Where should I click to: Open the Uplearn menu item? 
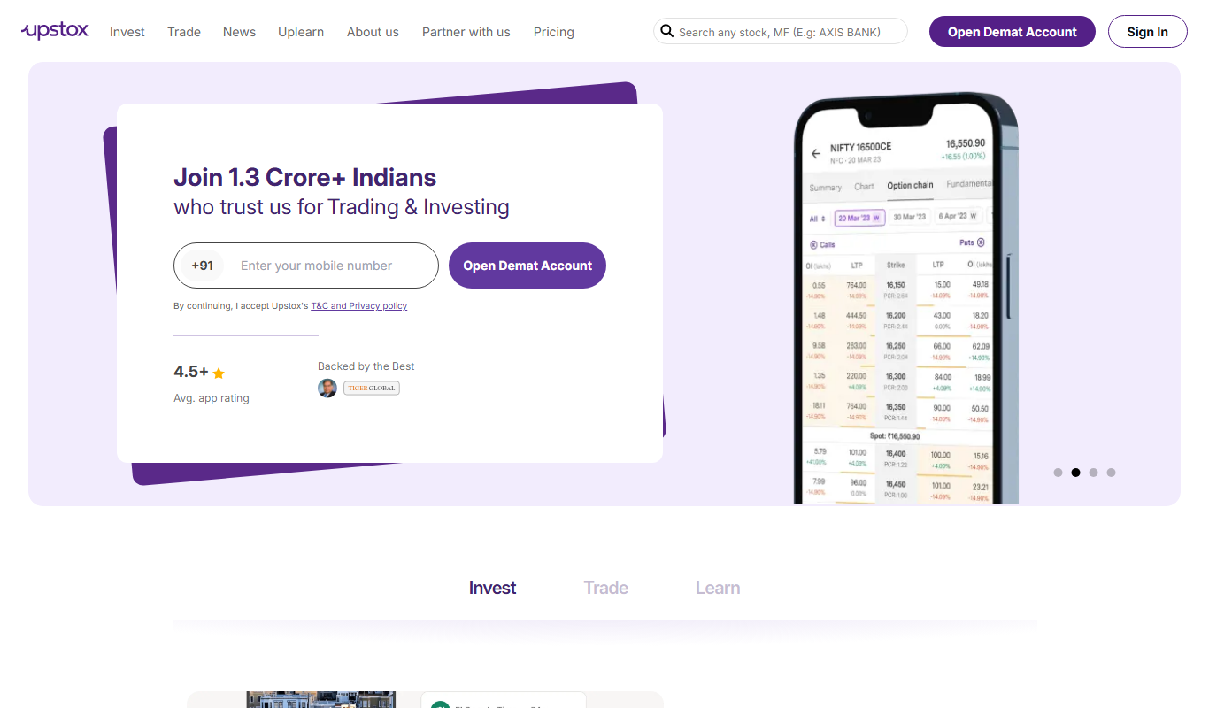tap(301, 32)
